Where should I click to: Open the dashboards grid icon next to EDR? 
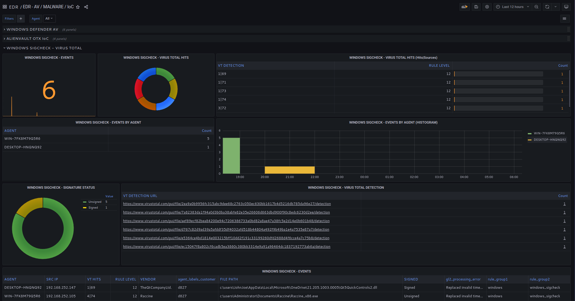5,7
